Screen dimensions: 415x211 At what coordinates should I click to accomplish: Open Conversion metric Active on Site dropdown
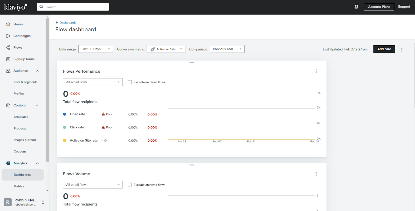(166, 49)
